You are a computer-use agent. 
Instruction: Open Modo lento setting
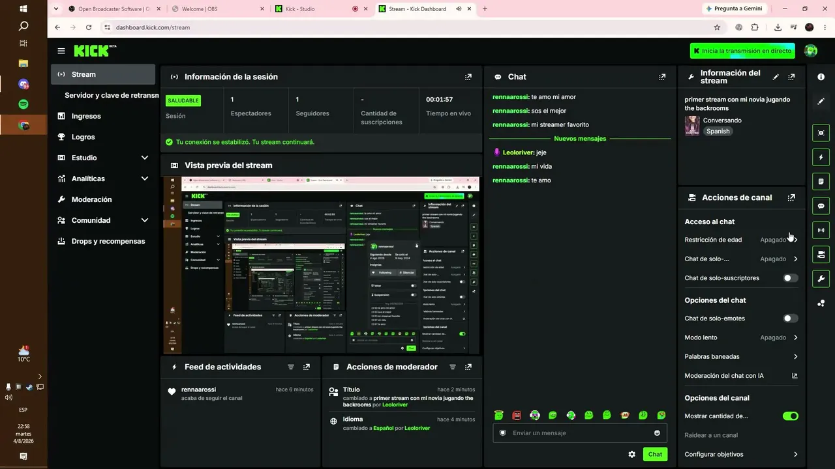point(741,337)
